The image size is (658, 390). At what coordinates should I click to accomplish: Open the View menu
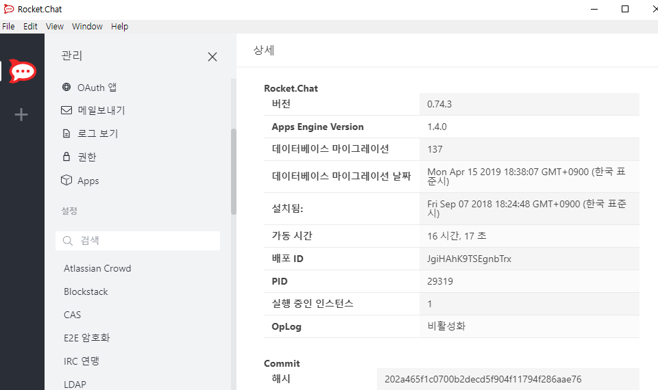(x=55, y=27)
